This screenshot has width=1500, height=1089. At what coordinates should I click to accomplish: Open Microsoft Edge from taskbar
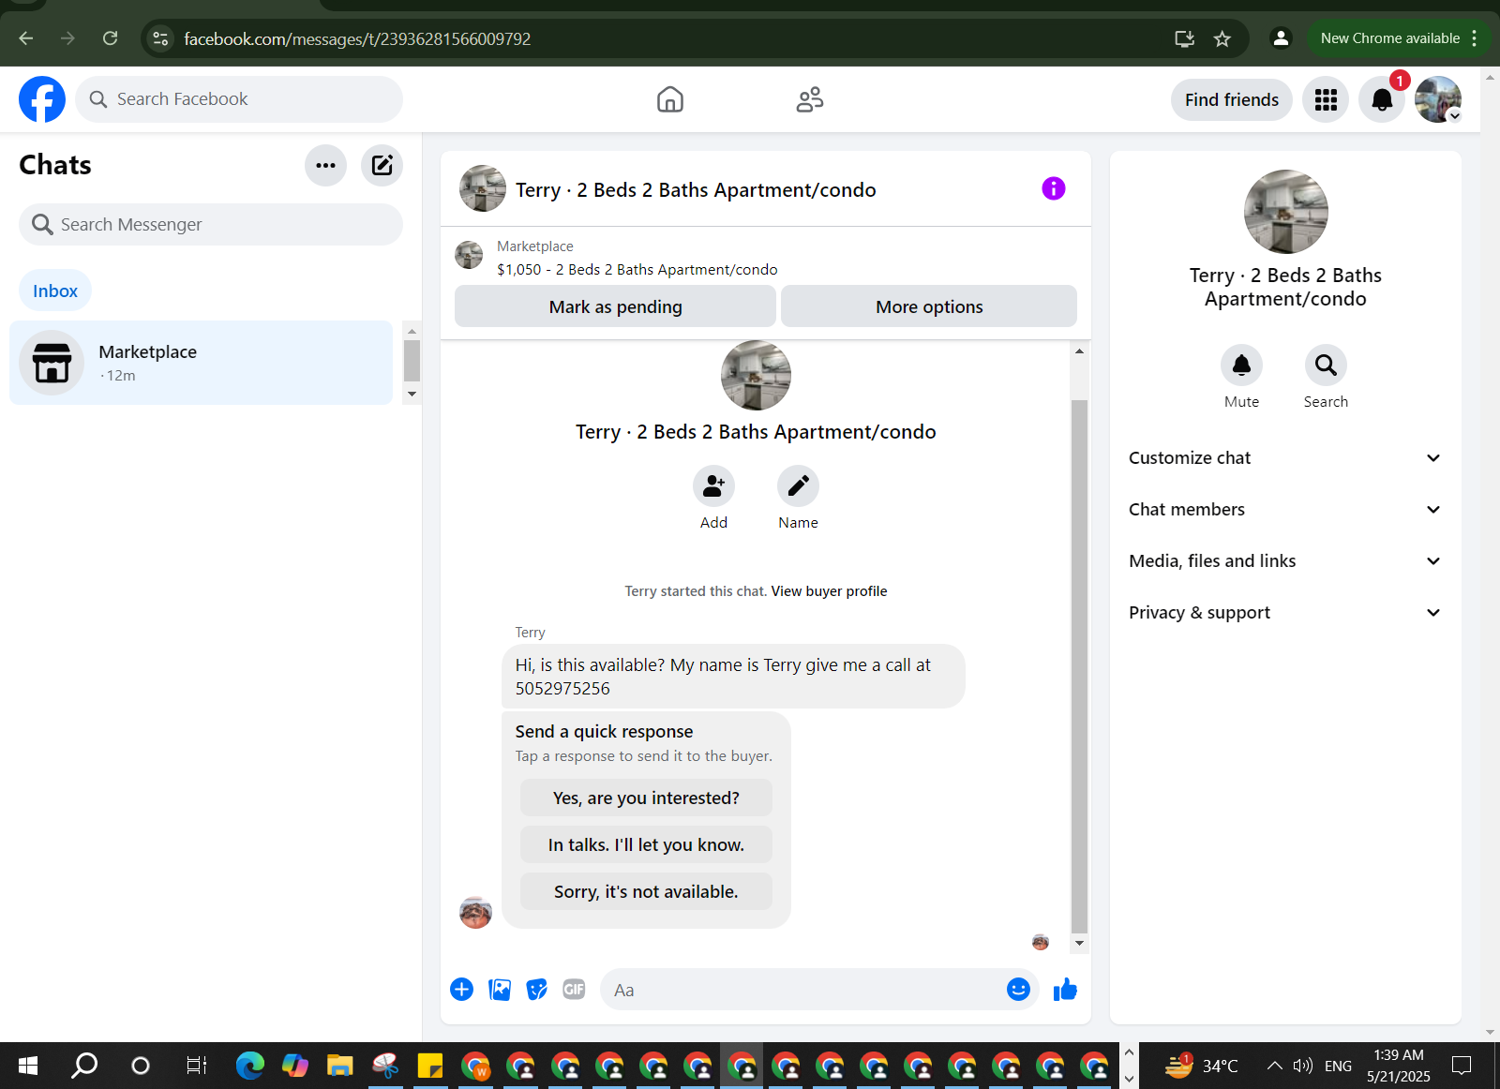(x=250, y=1066)
